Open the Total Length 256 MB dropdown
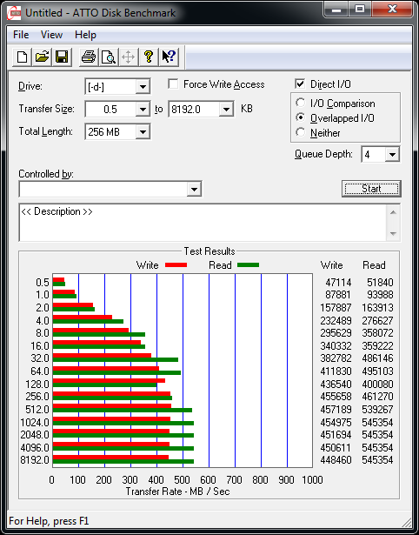This screenshot has height=535, width=419. coord(117,131)
